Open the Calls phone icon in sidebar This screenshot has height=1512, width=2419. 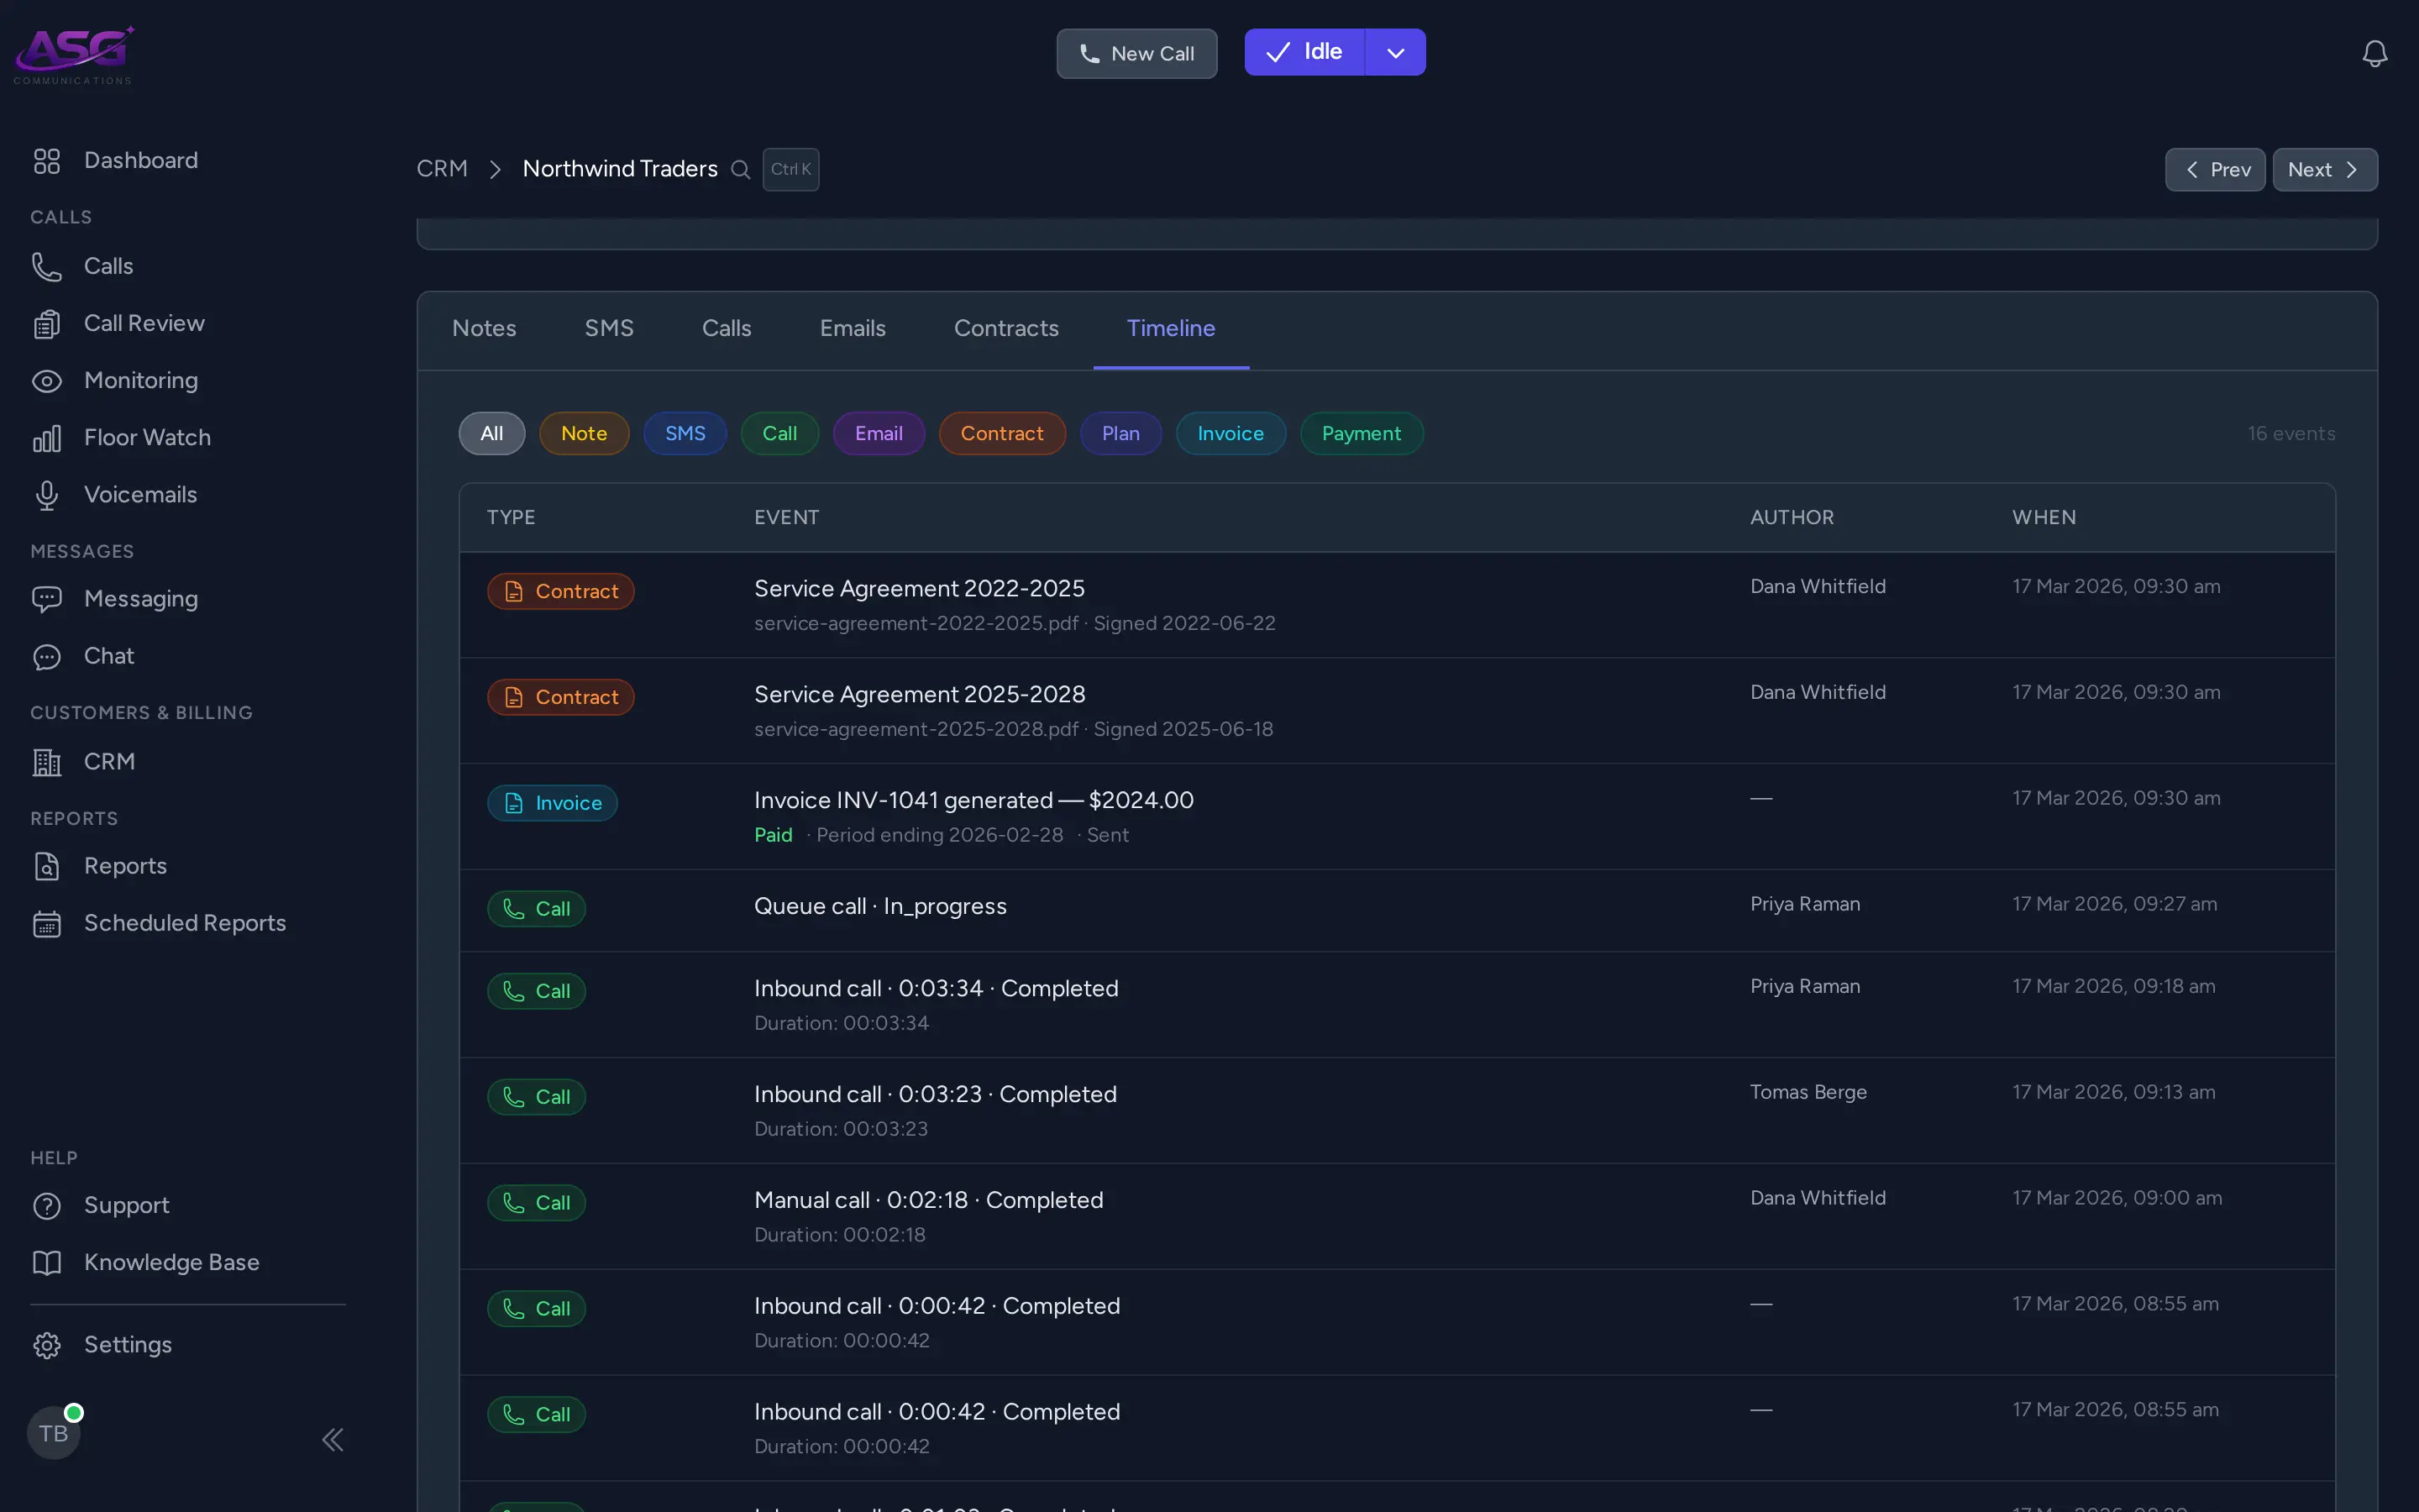tap(47, 266)
